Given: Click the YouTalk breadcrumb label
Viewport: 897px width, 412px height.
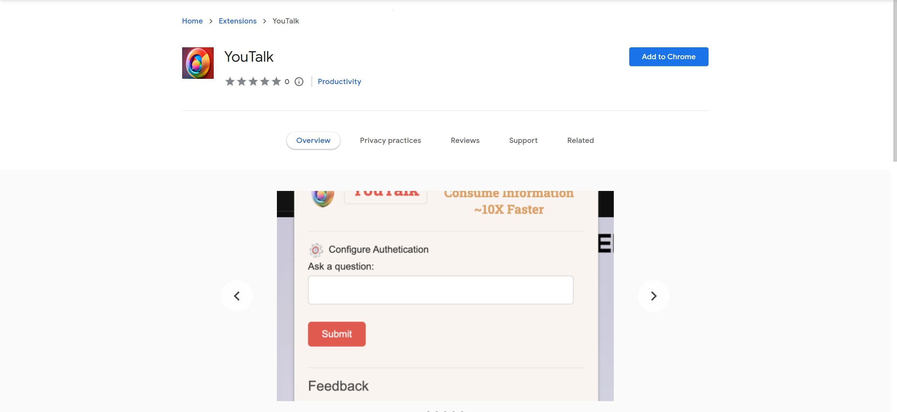Looking at the screenshot, I should click(285, 21).
